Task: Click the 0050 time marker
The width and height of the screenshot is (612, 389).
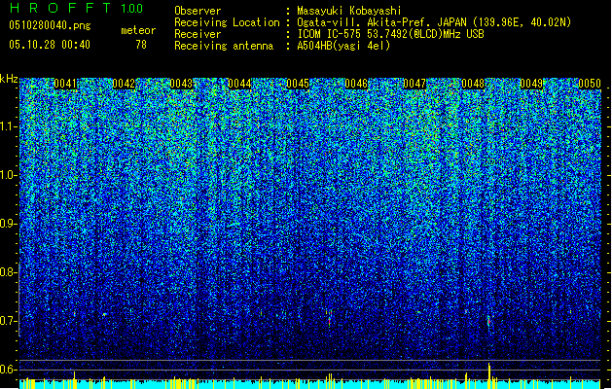Action: point(590,84)
